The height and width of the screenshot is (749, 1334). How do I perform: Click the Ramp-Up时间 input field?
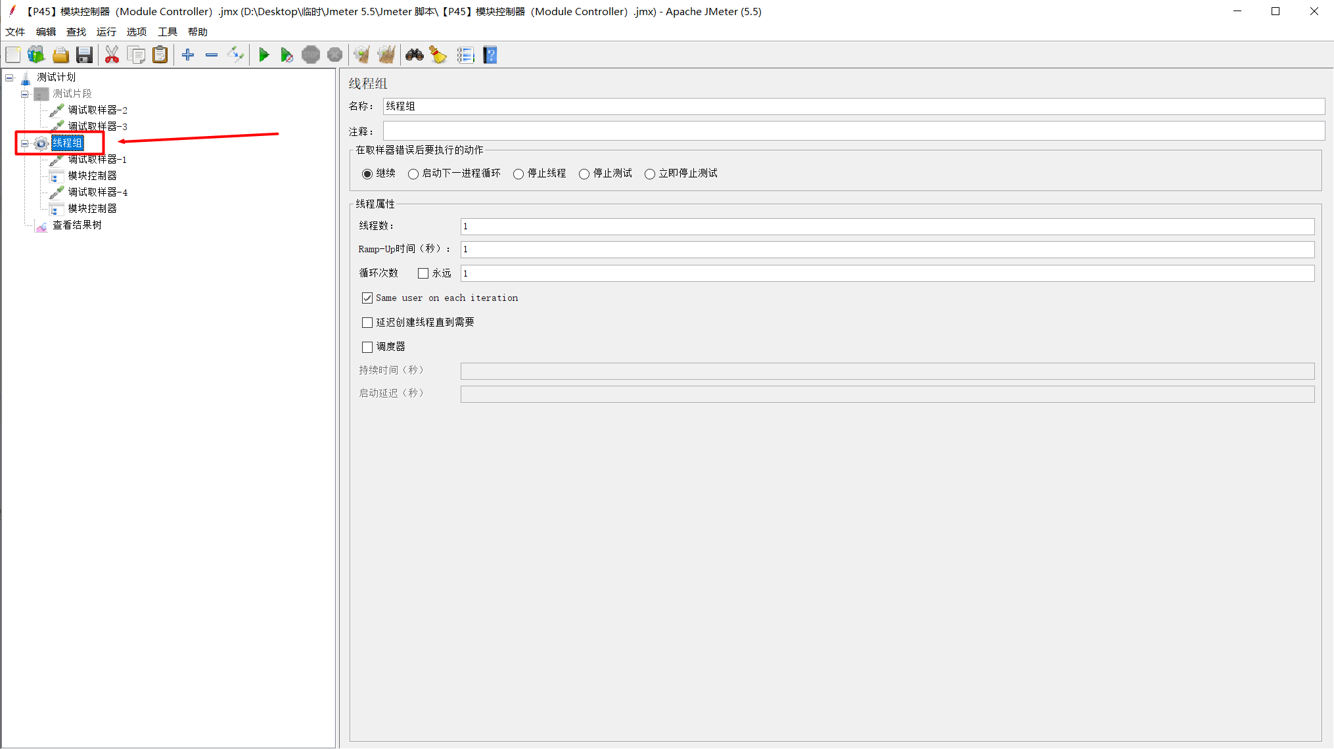click(x=887, y=250)
